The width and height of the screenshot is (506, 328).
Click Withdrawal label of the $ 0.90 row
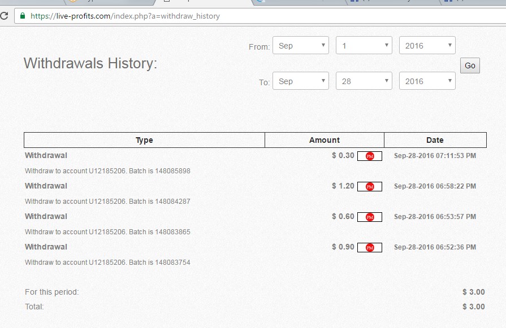click(46, 247)
